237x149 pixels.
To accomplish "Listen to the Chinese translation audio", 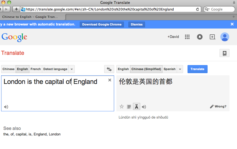I will (x=144, y=107).
